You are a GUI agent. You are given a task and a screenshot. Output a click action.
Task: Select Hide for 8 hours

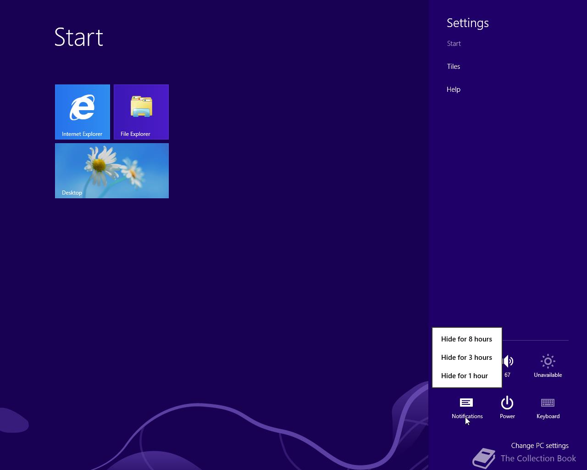click(466, 339)
